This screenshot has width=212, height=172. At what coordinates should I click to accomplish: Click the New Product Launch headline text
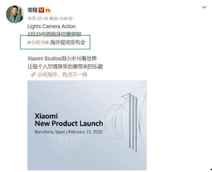[69, 123]
